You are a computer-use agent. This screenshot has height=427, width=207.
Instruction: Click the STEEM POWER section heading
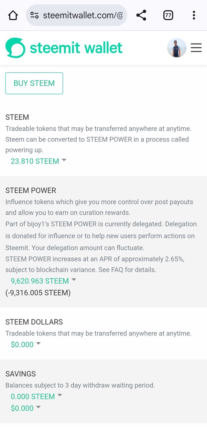coord(31,190)
